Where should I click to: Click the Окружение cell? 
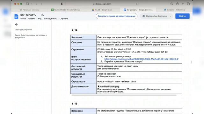(83, 50)
